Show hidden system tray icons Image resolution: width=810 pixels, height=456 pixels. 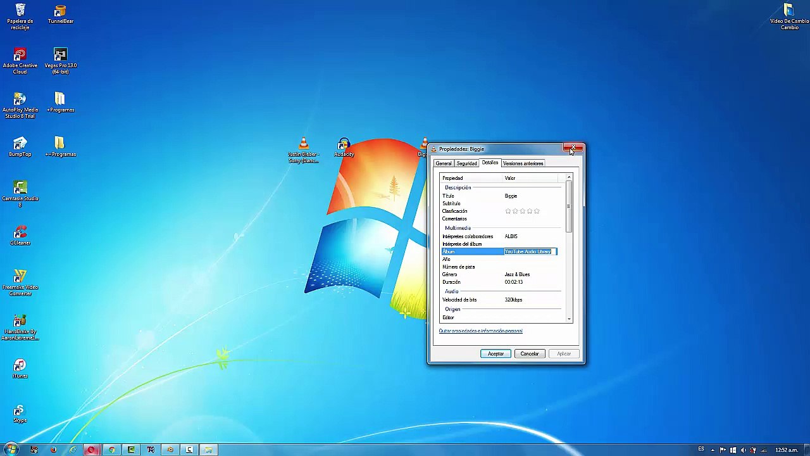[x=712, y=450]
